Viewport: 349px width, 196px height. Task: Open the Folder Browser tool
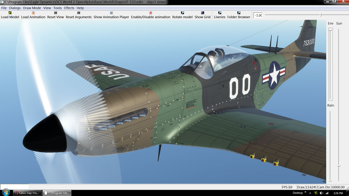pyautogui.click(x=239, y=13)
